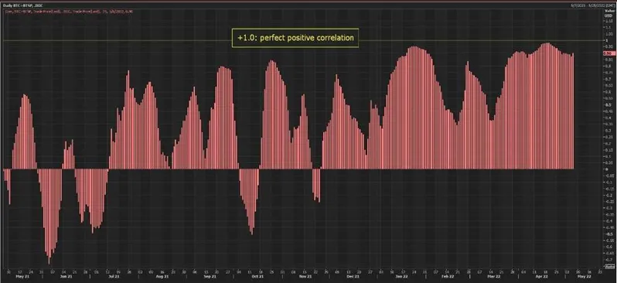Click the Apr 22 label on time axis
The width and height of the screenshot is (617, 283).
click(x=543, y=277)
